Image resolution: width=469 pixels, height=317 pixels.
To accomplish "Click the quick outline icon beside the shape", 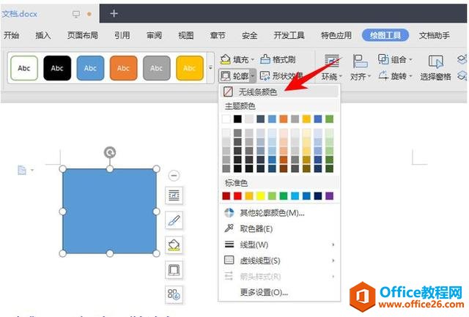I will click(x=174, y=270).
